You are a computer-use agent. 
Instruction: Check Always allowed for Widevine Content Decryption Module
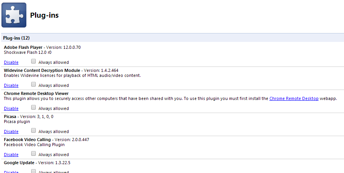point(33,85)
